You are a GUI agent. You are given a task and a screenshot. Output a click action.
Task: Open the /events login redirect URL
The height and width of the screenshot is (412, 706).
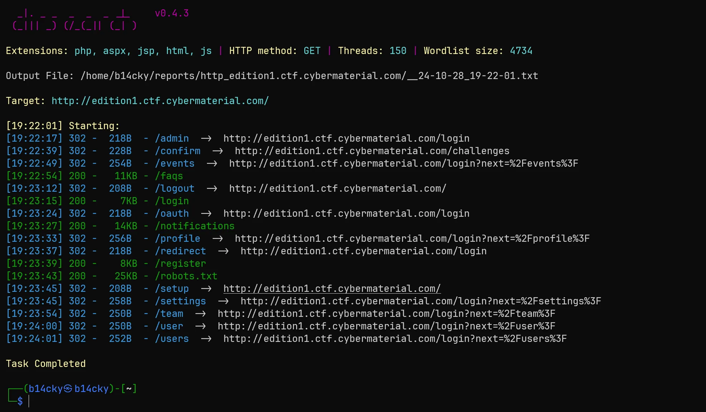pyautogui.click(x=403, y=163)
